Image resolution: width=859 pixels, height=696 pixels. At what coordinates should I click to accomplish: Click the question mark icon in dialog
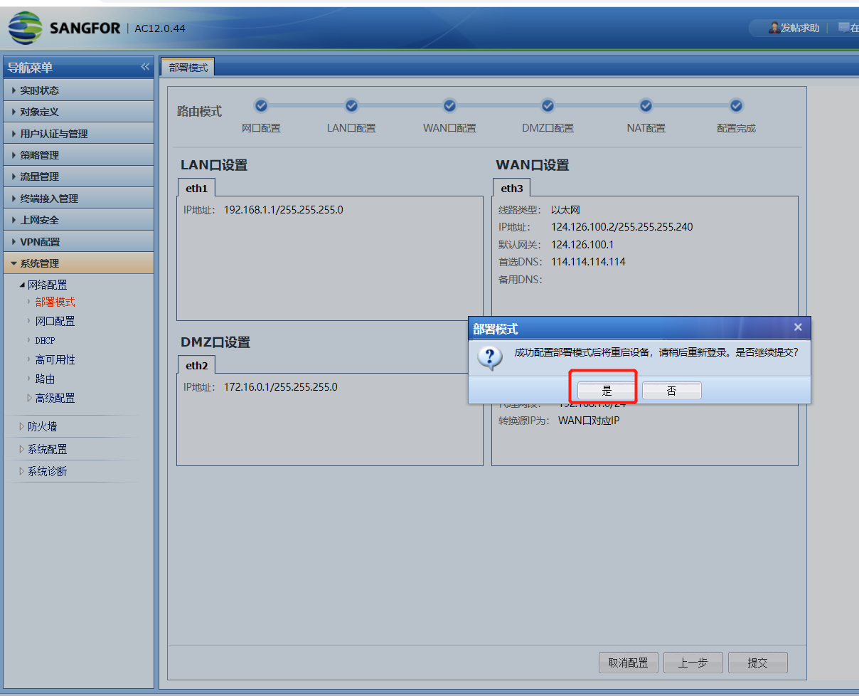pyautogui.click(x=489, y=357)
